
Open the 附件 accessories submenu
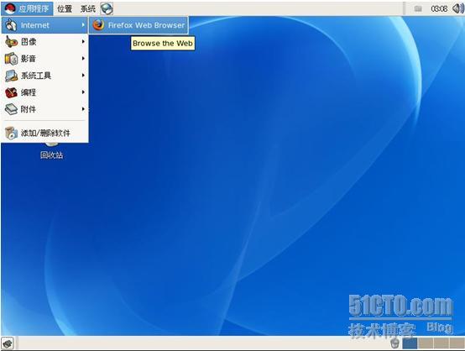(44, 109)
